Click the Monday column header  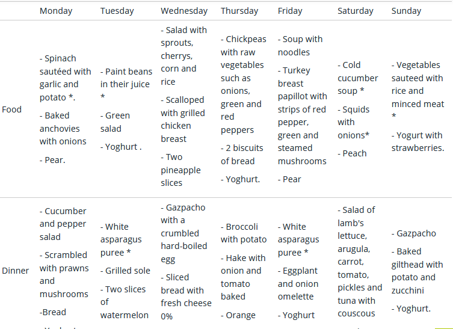[56, 11]
